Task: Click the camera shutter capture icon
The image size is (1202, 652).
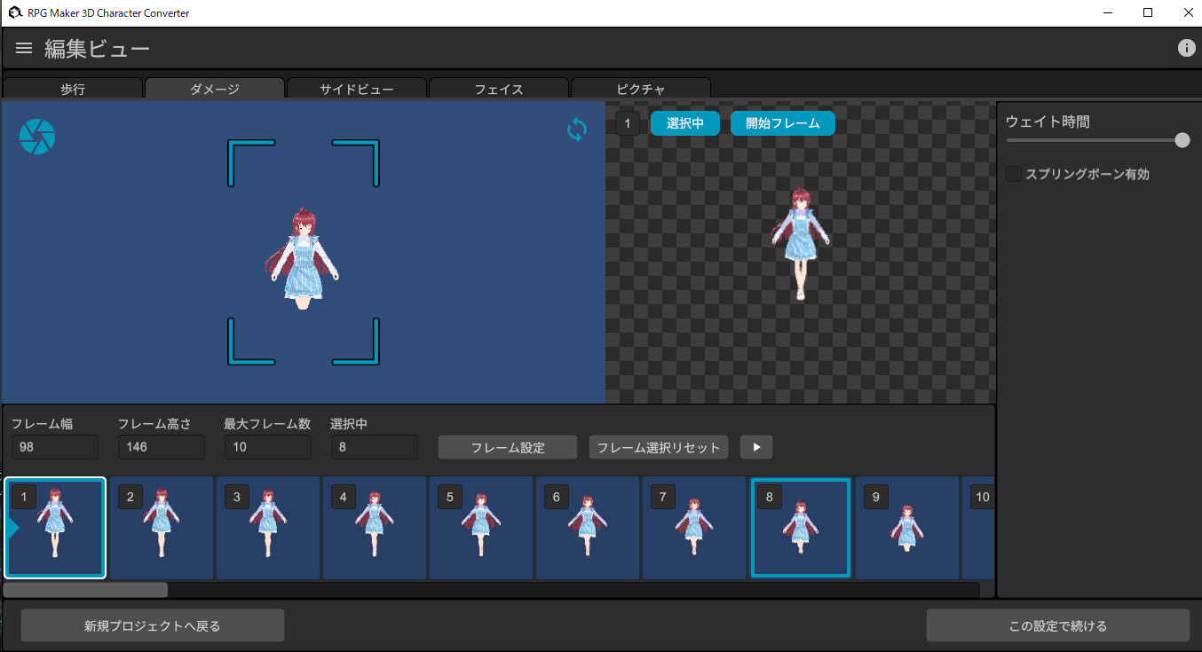Action: (36, 136)
